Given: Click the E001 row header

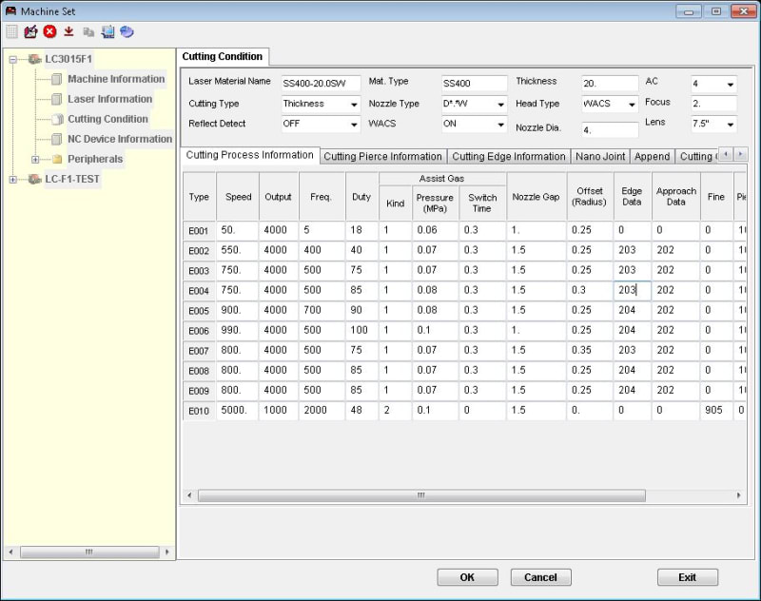Looking at the screenshot, I should pos(199,231).
